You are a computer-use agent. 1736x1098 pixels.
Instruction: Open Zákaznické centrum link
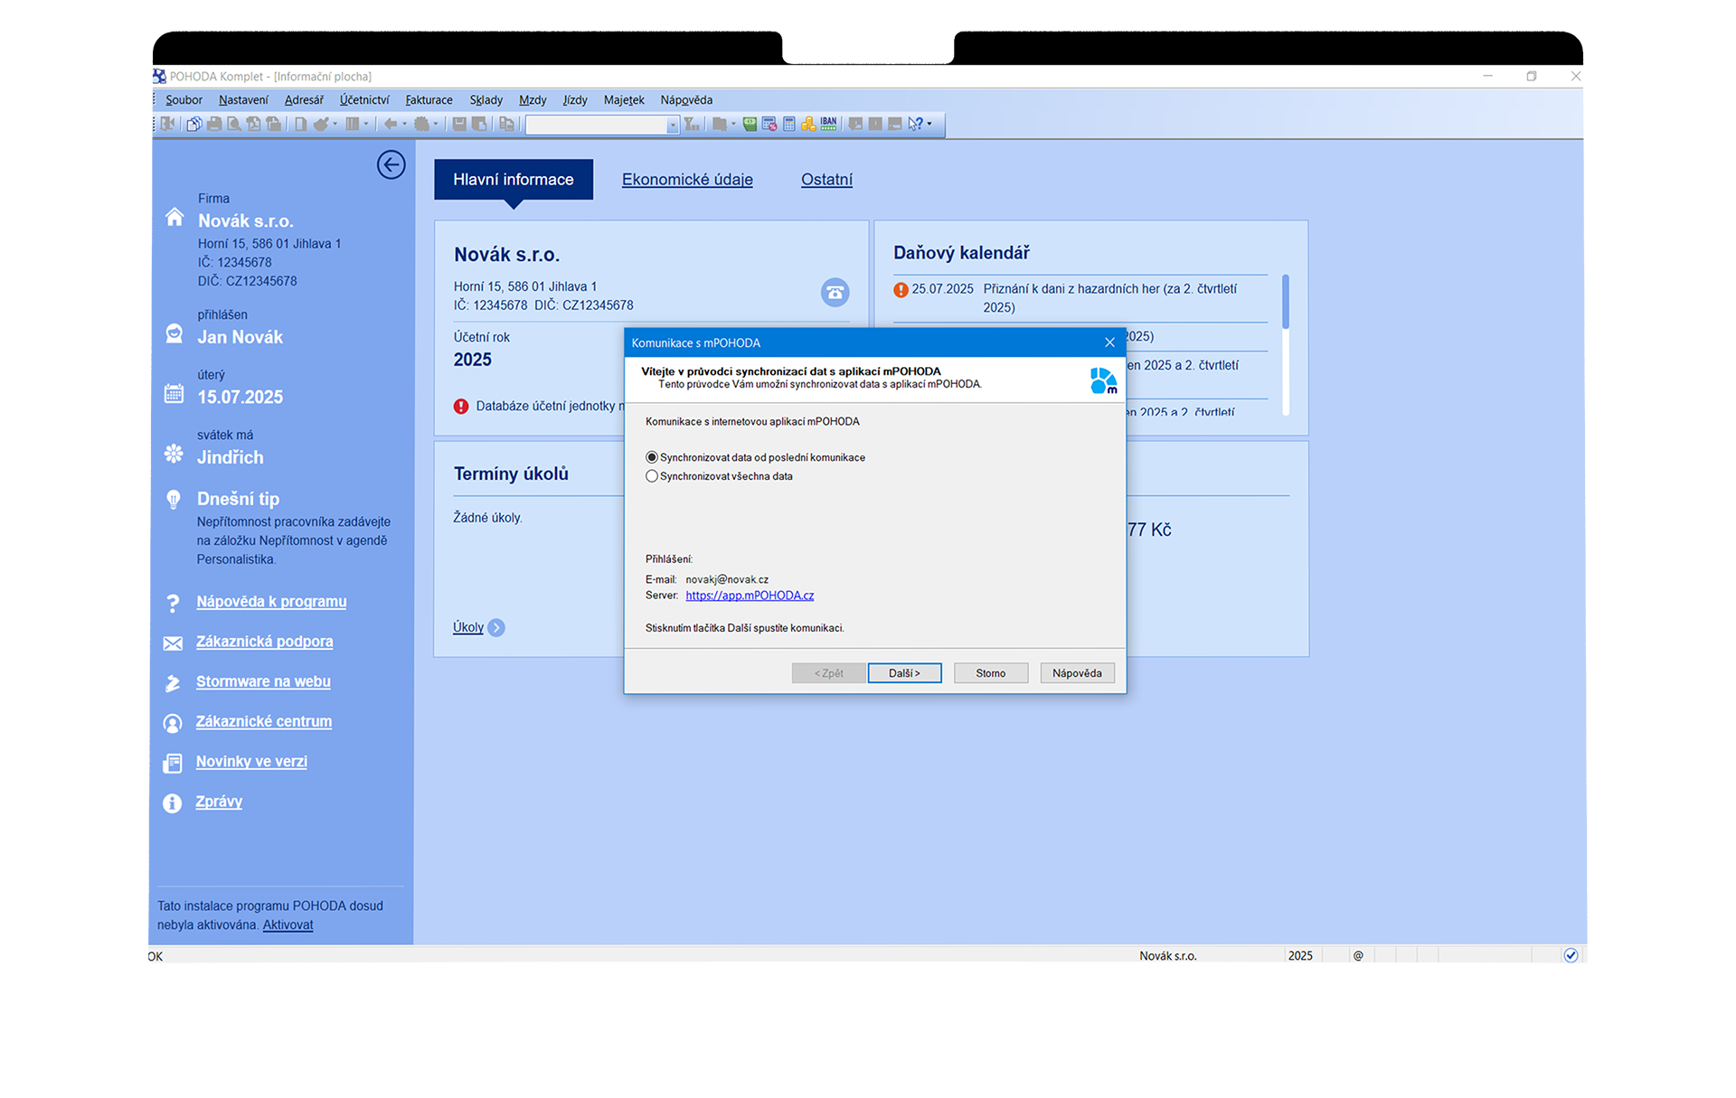coord(264,722)
